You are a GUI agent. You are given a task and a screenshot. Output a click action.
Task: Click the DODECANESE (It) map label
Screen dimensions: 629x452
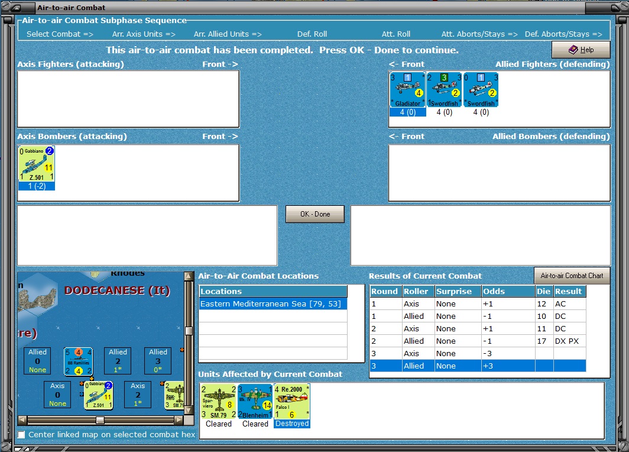(117, 290)
